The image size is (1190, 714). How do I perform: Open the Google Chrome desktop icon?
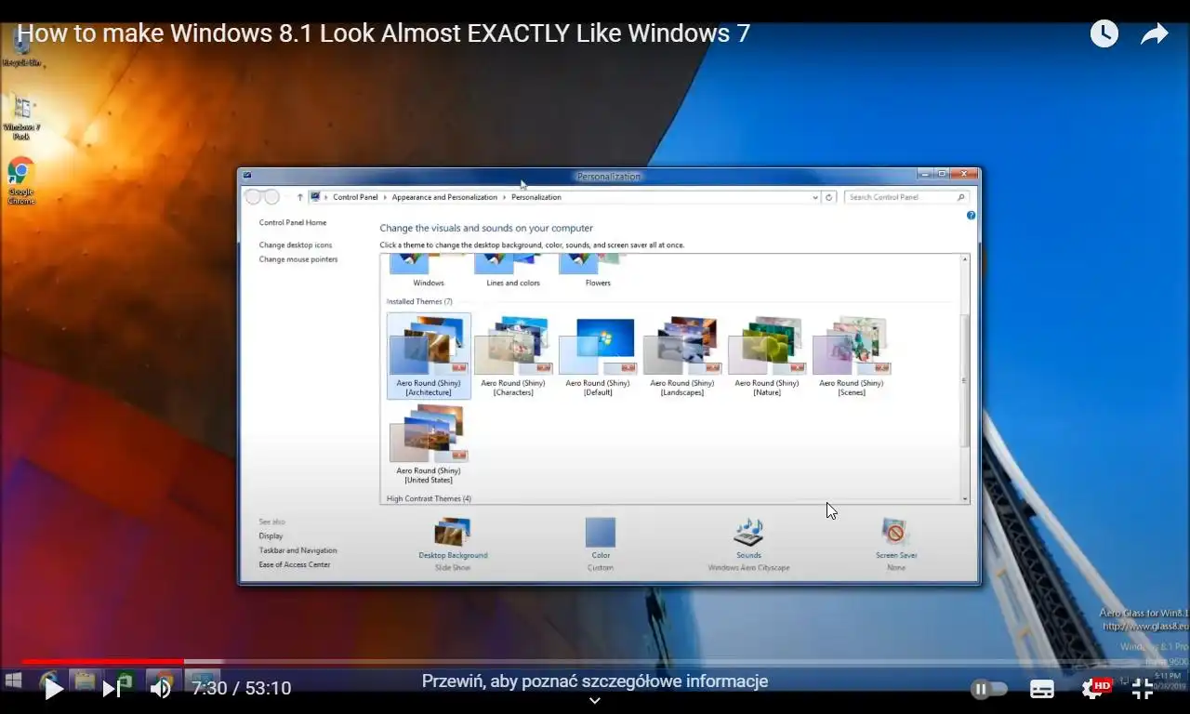point(21,181)
